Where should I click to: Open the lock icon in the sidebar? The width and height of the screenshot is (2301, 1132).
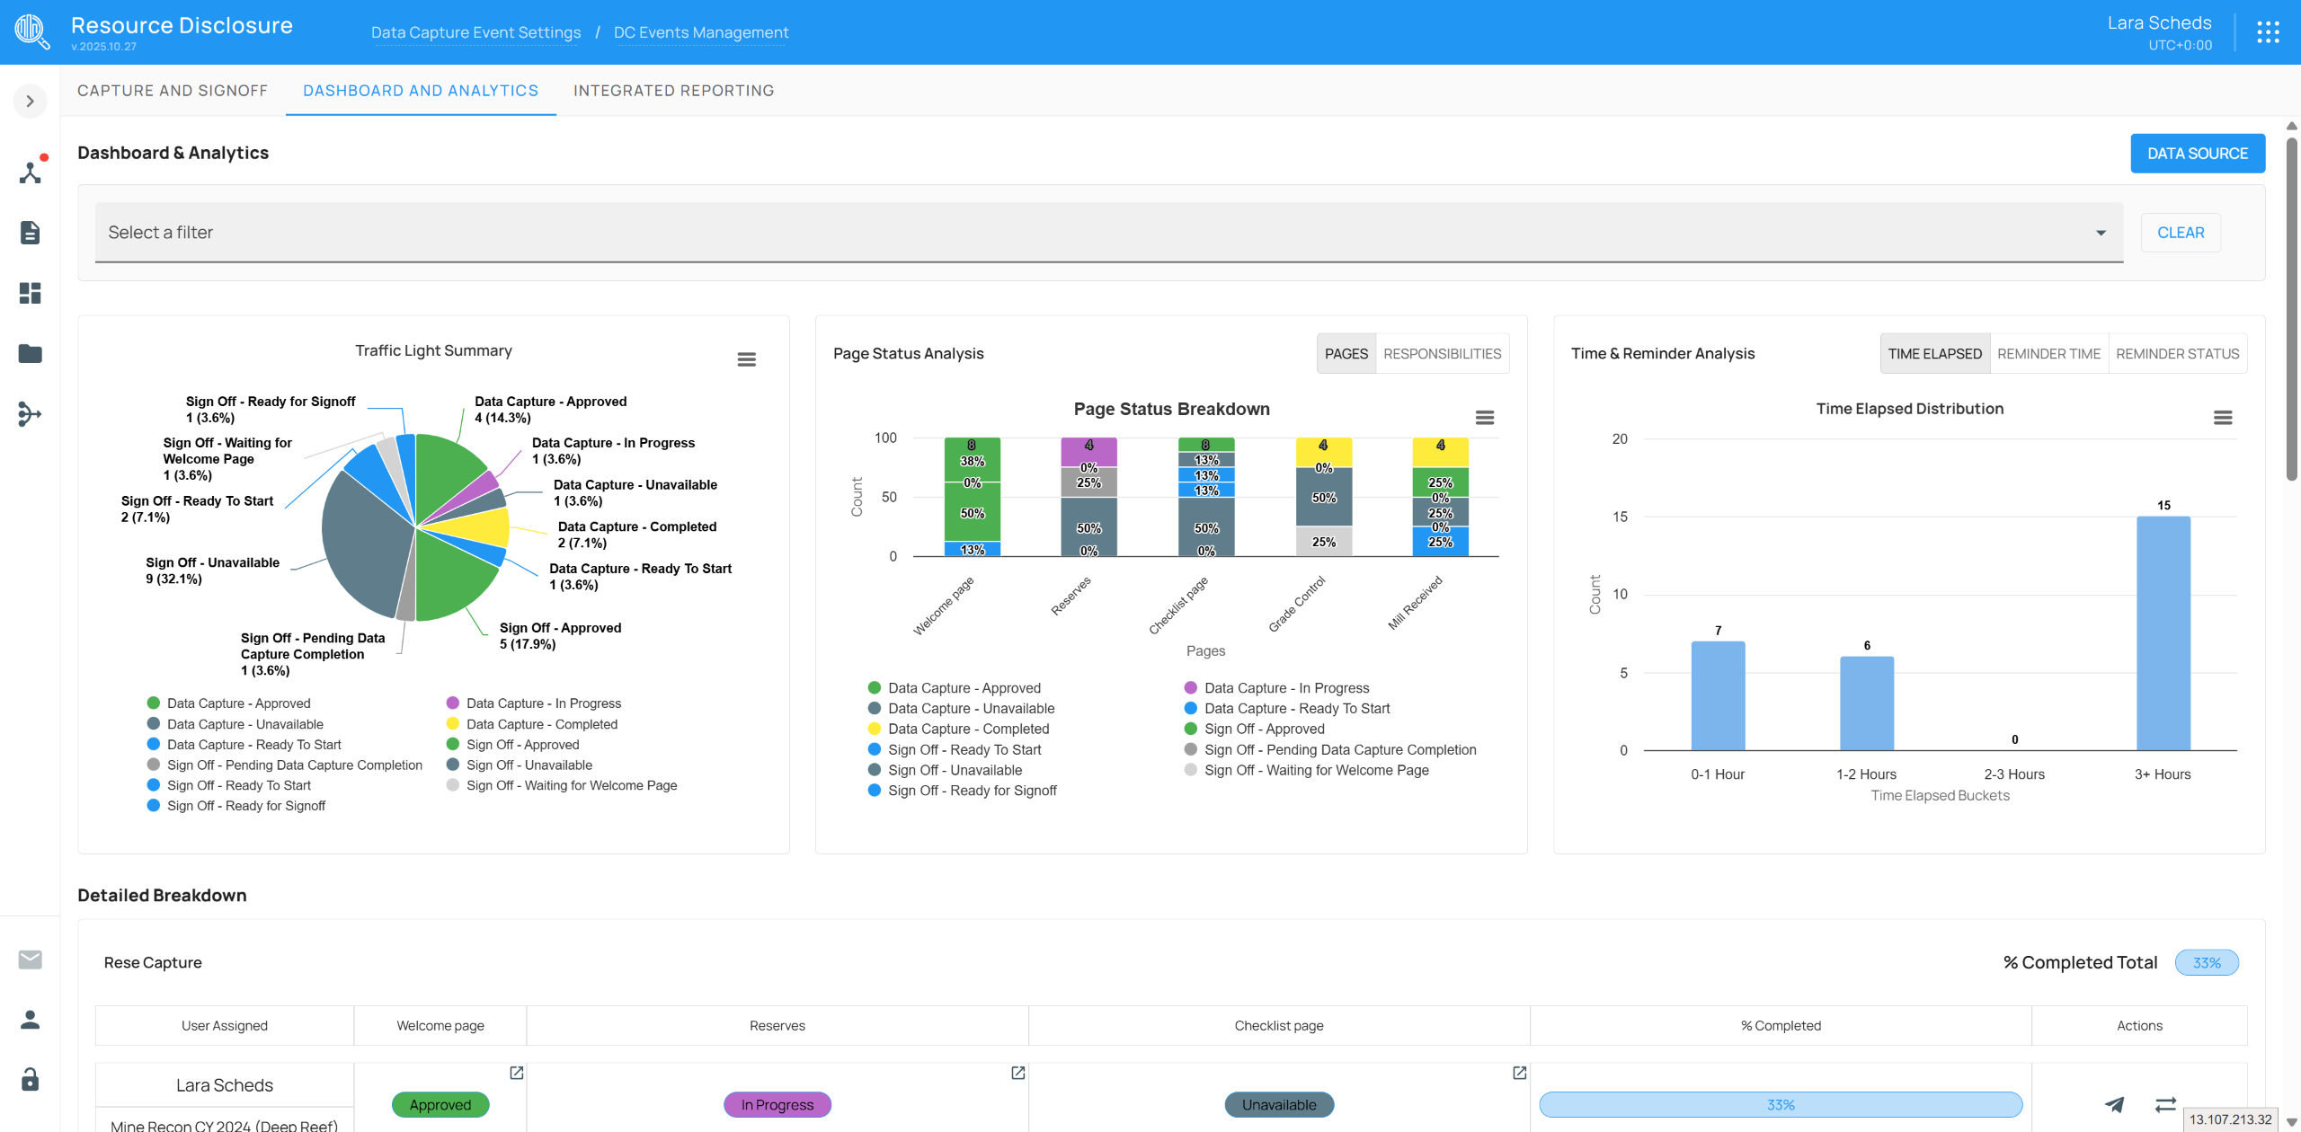[x=30, y=1079]
